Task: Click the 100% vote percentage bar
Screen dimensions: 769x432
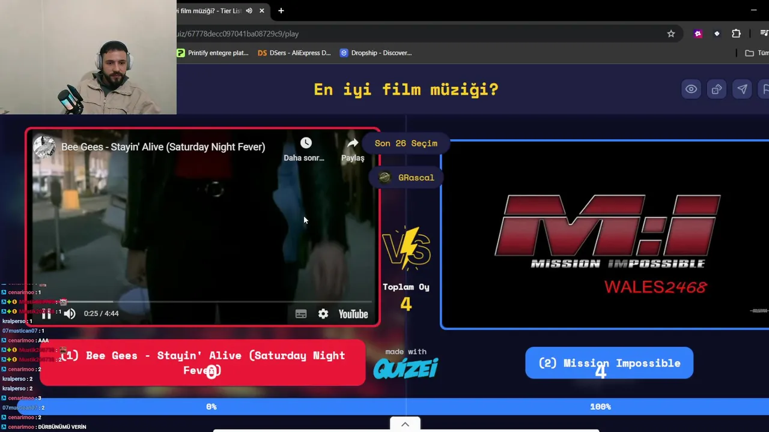Action: (x=600, y=407)
